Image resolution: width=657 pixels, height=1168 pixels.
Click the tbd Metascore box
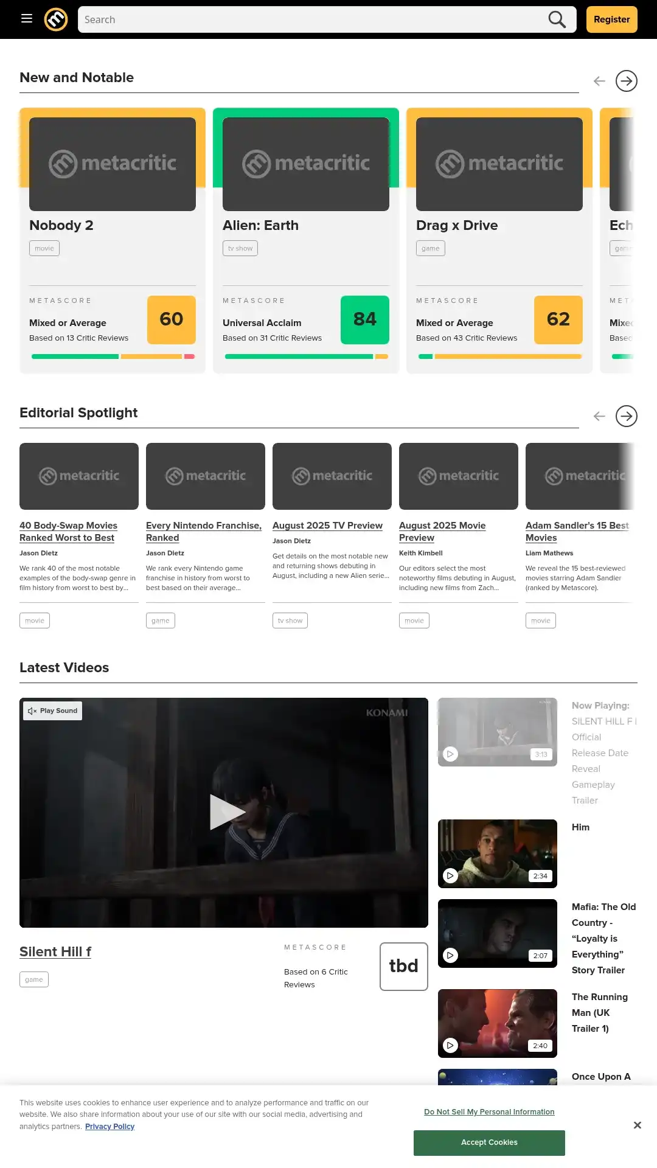coord(404,967)
